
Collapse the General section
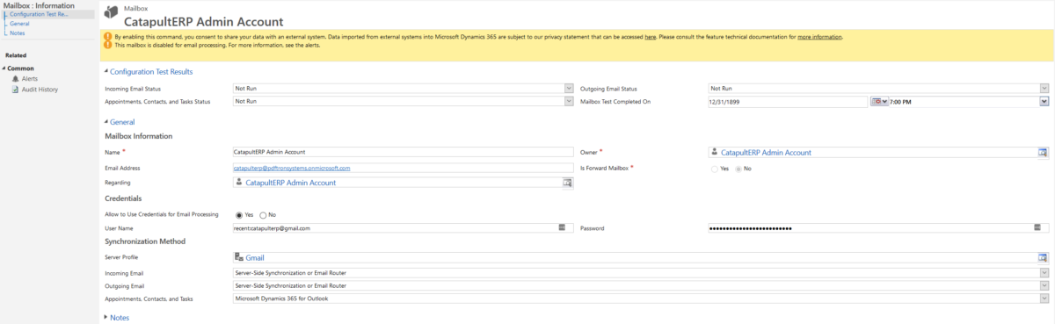(x=106, y=122)
